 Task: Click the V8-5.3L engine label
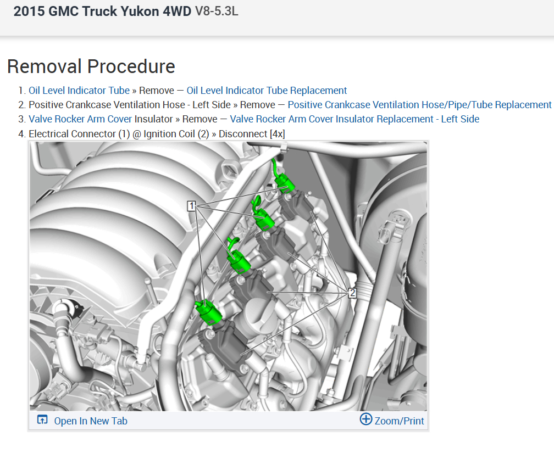[217, 11]
